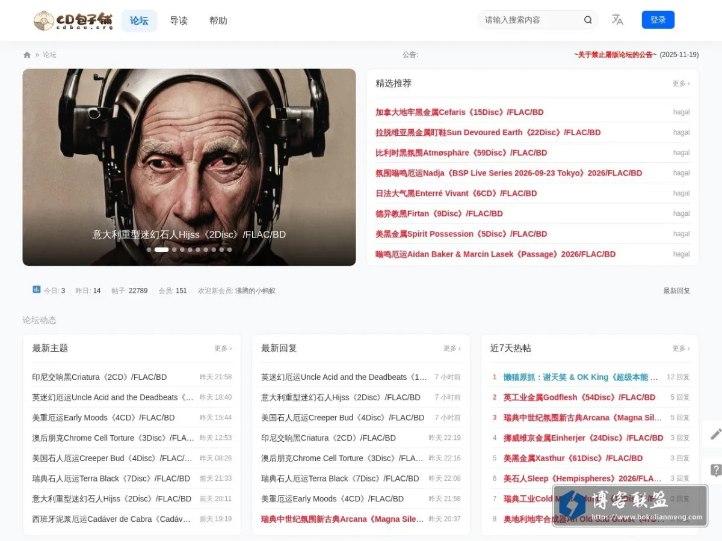Open 印尼交响黑Criatura in 最新主题
The width and height of the screenshot is (722, 541).
[99, 377]
